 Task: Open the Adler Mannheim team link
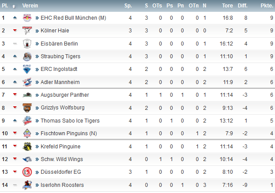(x=60, y=82)
